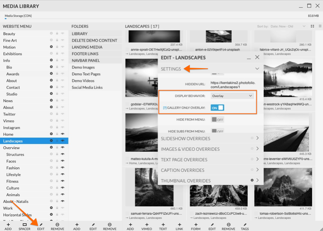The image size is (323, 231).
Task: Remove selected media item
Action: [x=228, y=227]
